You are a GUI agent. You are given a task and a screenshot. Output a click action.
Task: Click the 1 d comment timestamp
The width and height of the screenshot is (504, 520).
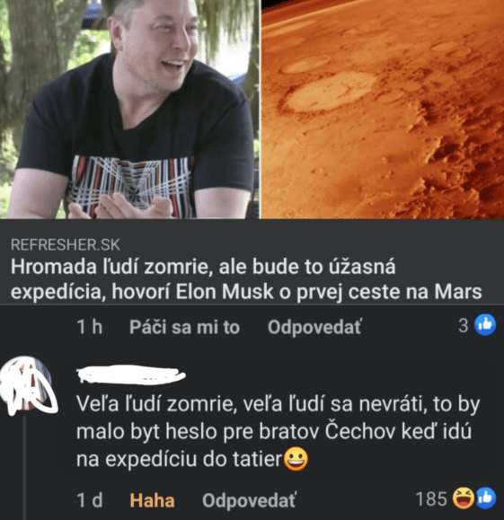pyautogui.click(x=90, y=500)
